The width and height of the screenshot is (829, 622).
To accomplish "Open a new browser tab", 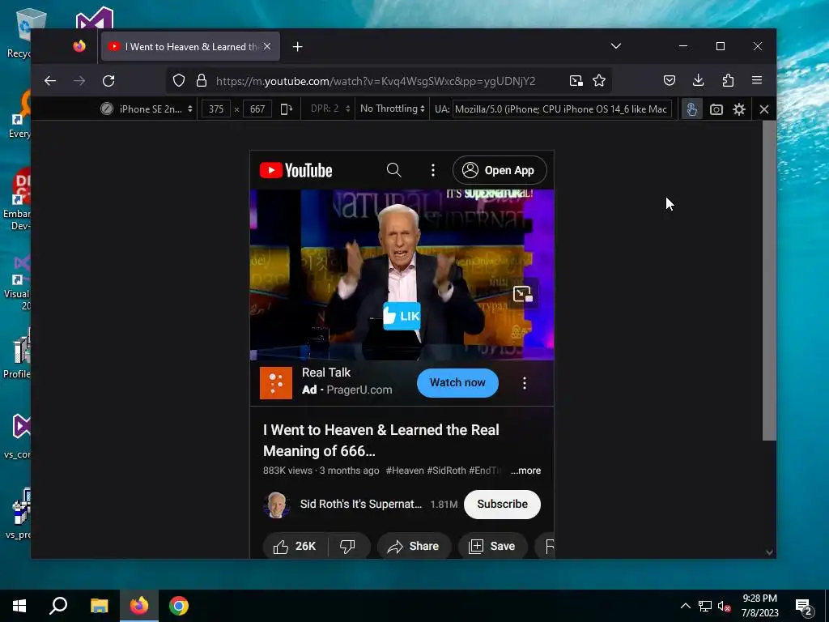I will [x=298, y=46].
